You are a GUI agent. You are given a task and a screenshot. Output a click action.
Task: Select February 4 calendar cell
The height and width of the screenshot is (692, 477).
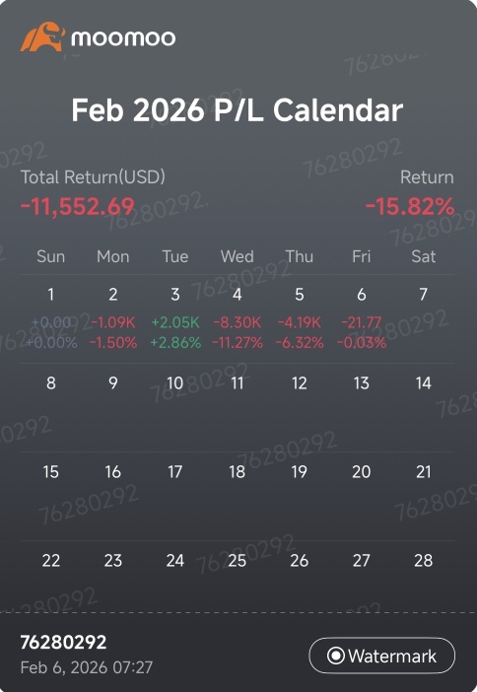pyautogui.click(x=238, y=319)
